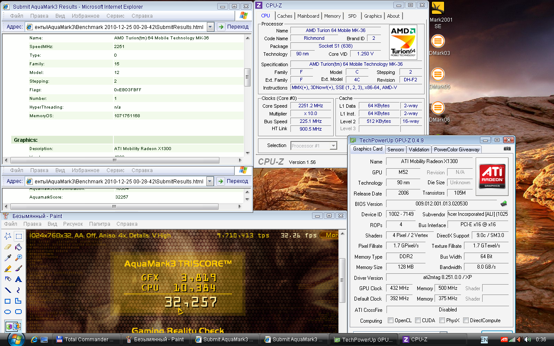Pick the Fill With Color bucket tool
Screen dimensions: 554x346
coord(19,247)
